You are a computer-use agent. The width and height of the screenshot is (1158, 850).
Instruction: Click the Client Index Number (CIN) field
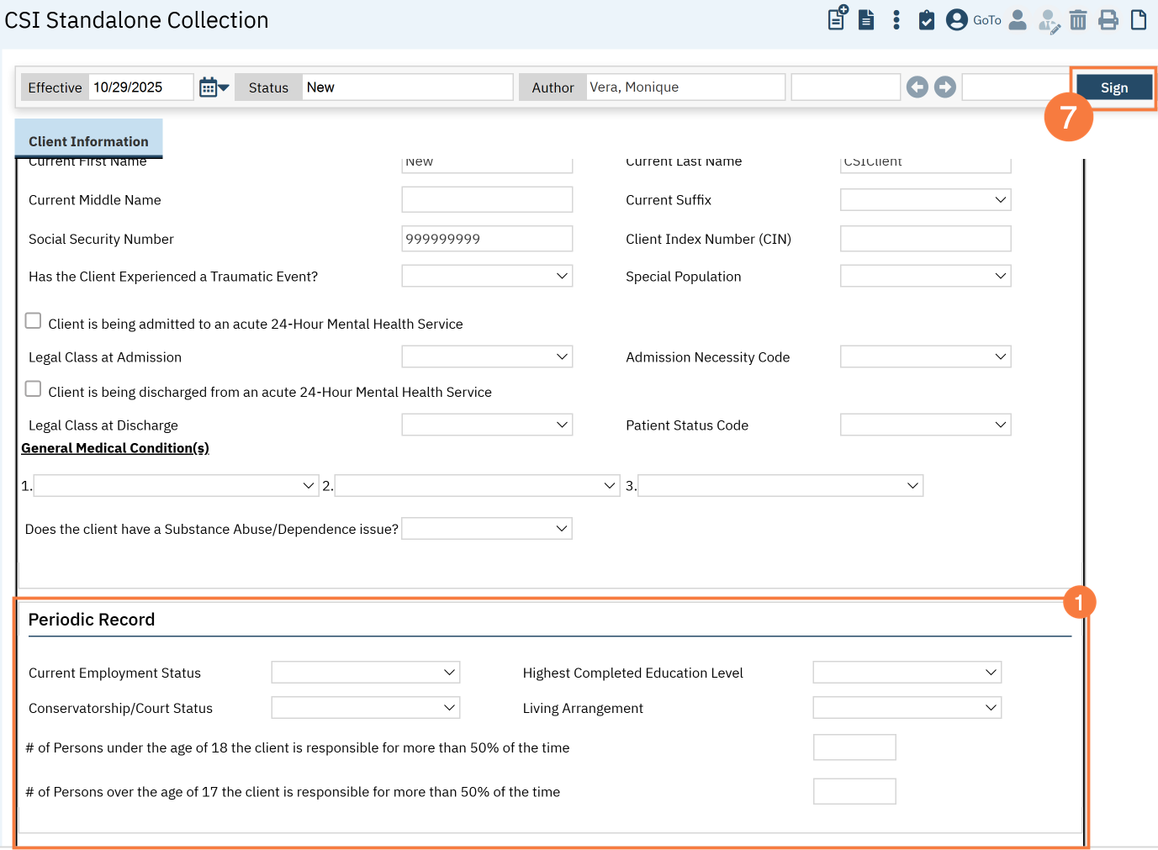coord(925,239)
